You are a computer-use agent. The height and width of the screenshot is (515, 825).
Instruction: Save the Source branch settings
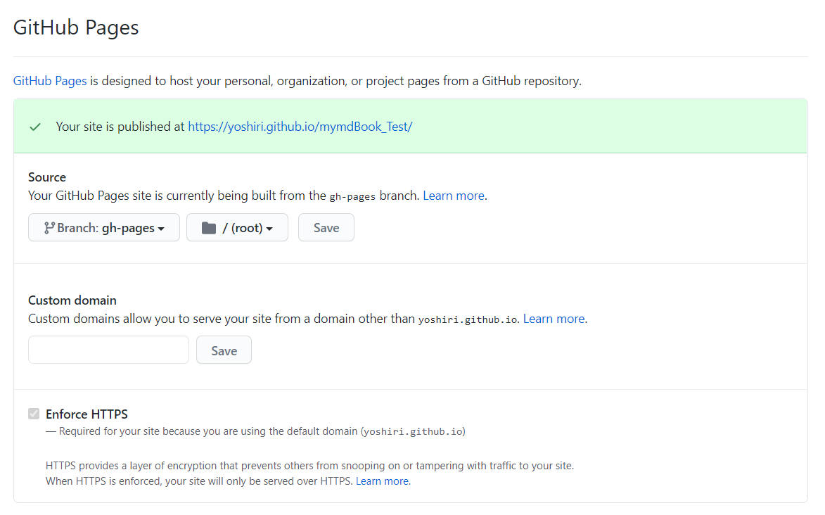[x=326, y=227]
